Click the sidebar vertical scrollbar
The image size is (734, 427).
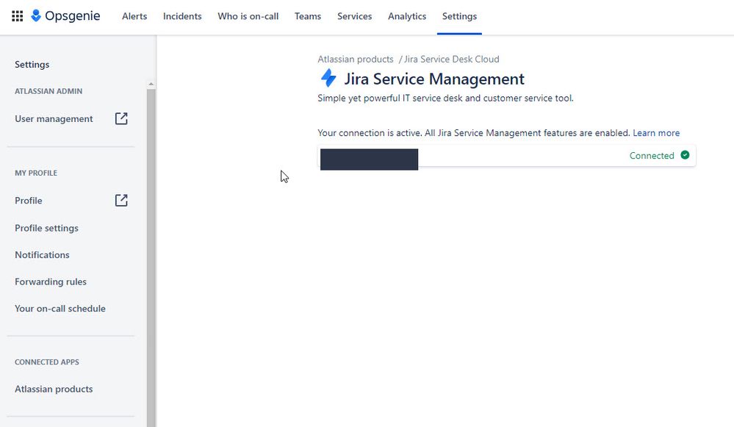151,257
